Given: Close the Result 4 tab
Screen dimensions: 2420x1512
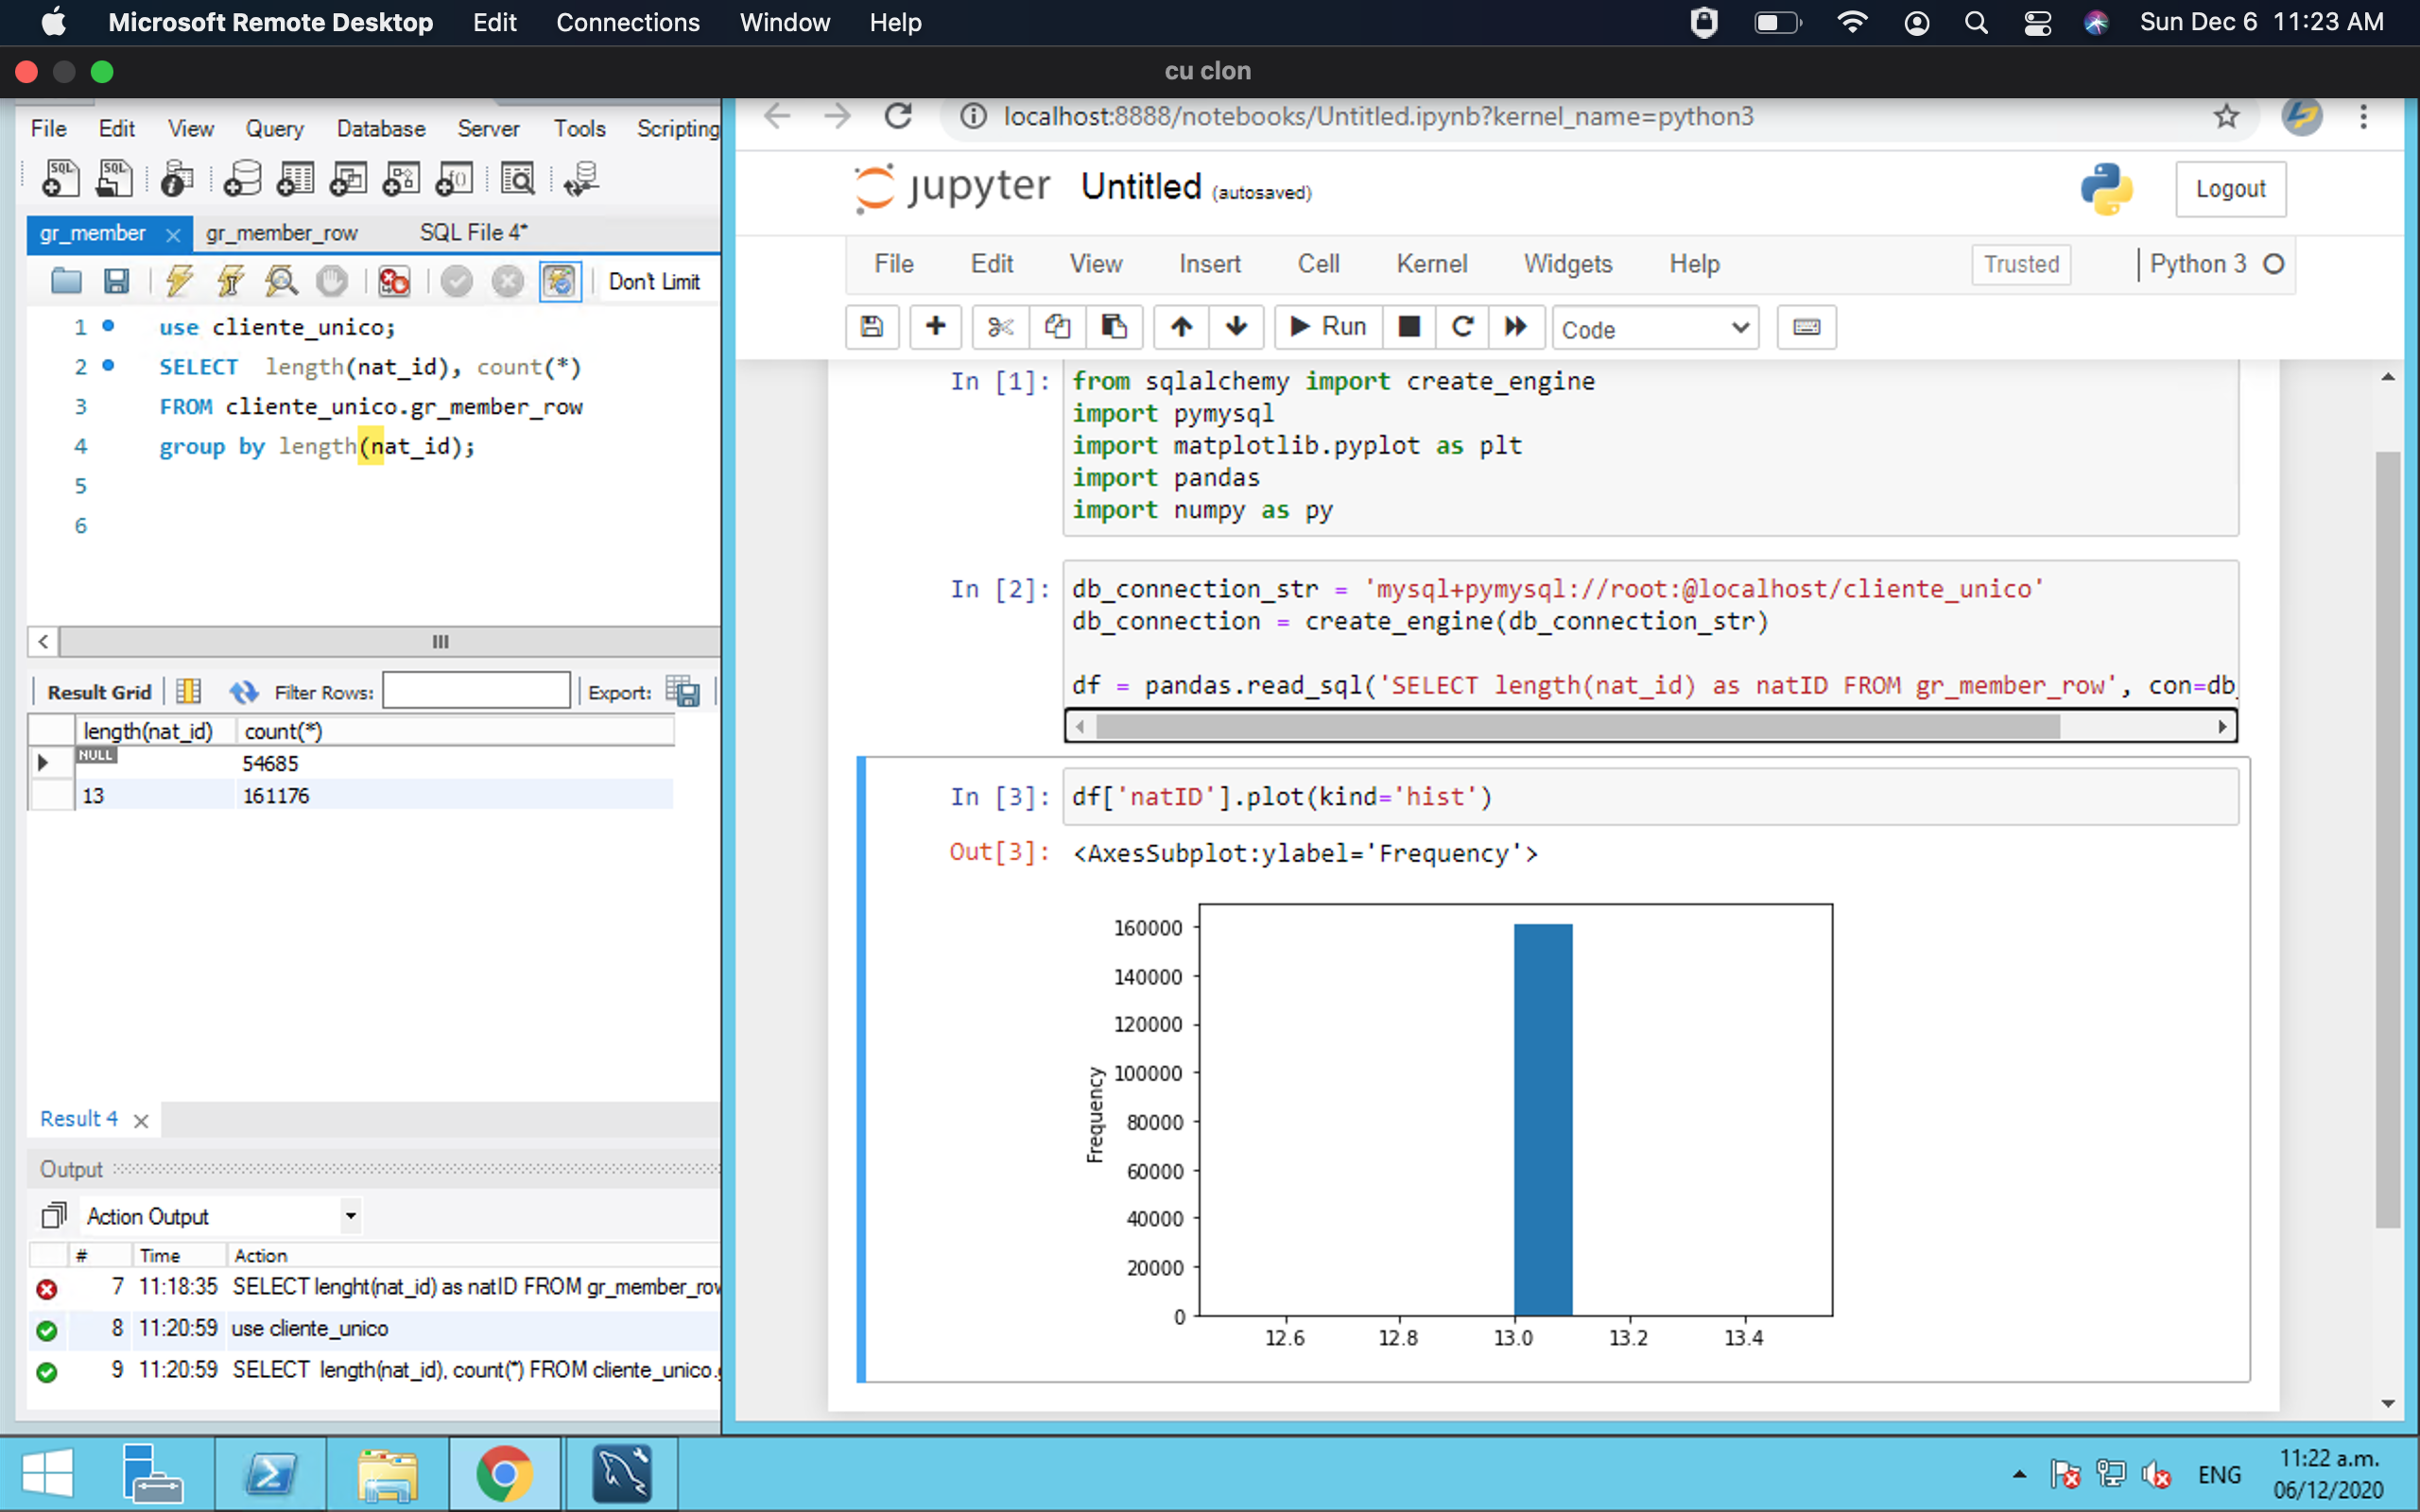Looking at the screenshot, I should (141, 1121).
